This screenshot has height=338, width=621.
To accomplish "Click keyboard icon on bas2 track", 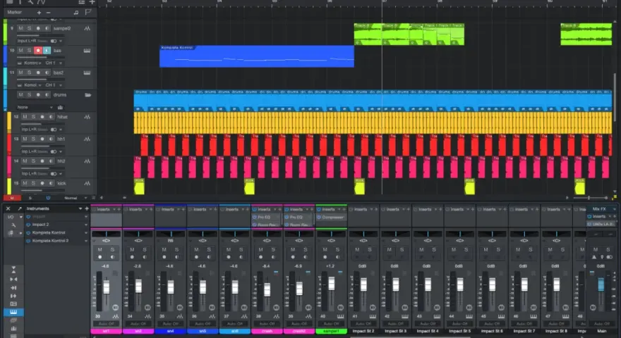I will [x=87, y=73].
